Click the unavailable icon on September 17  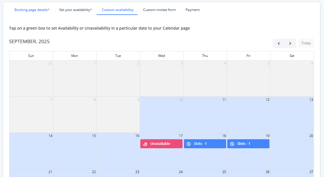pos(145,144)
